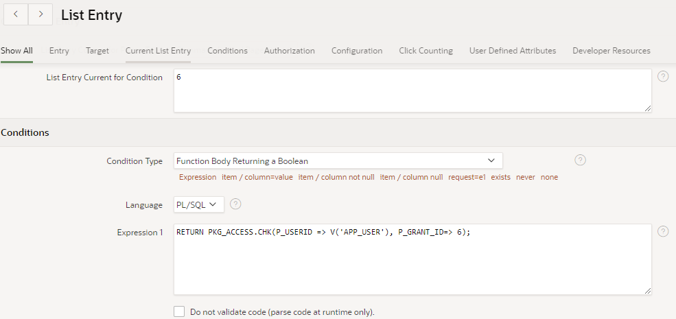
Task: Choose Expression quick-pick link
Action: pyautogui.click(x=198, y=177)
